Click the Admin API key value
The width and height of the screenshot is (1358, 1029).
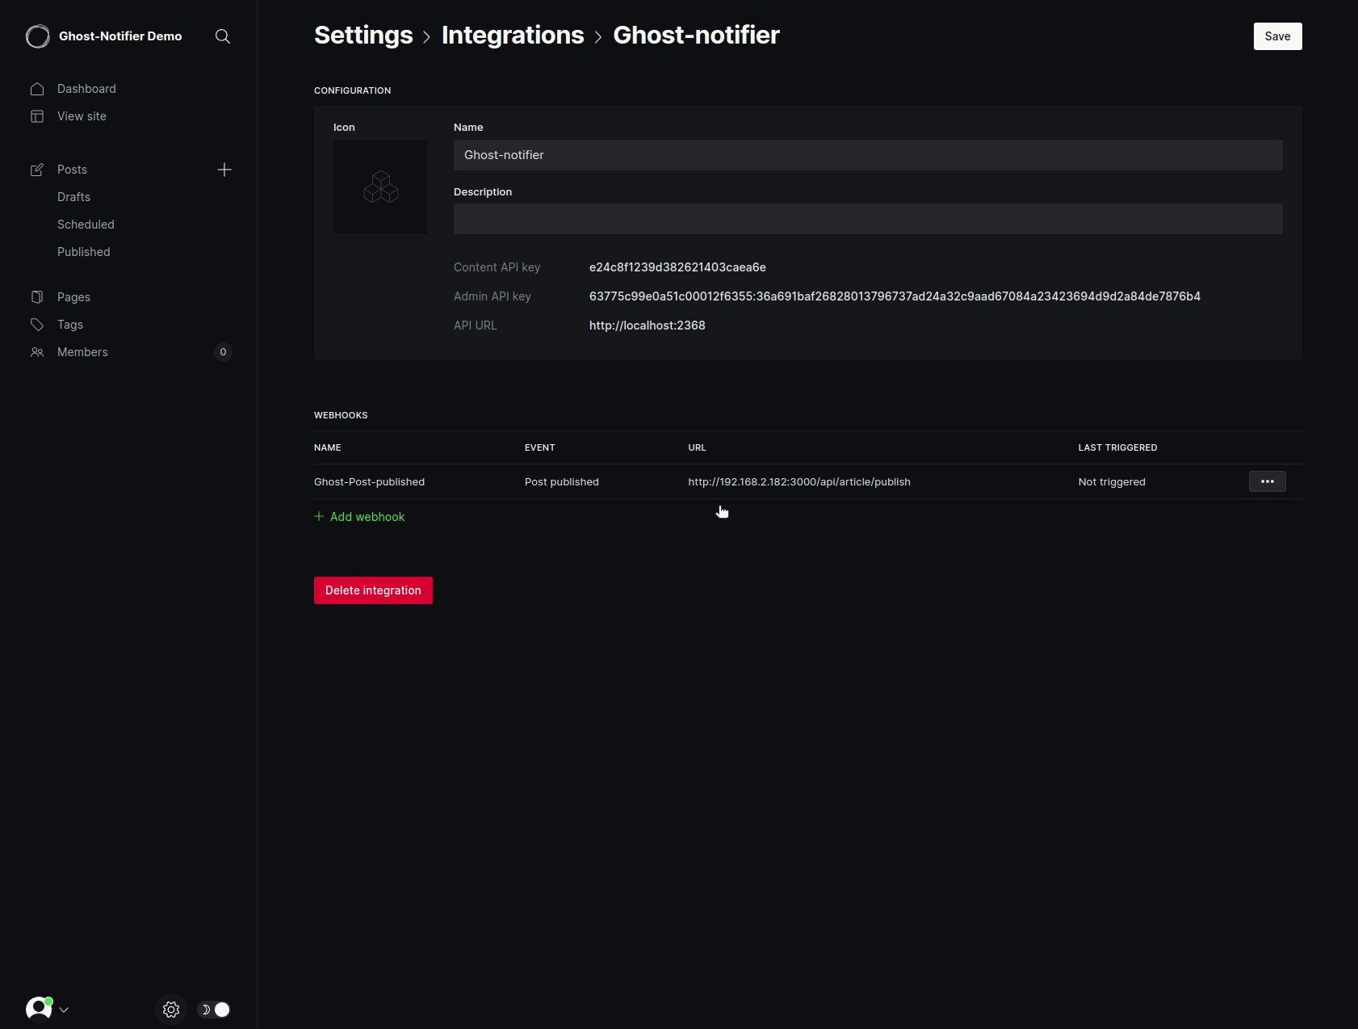(x=895, y=296)
